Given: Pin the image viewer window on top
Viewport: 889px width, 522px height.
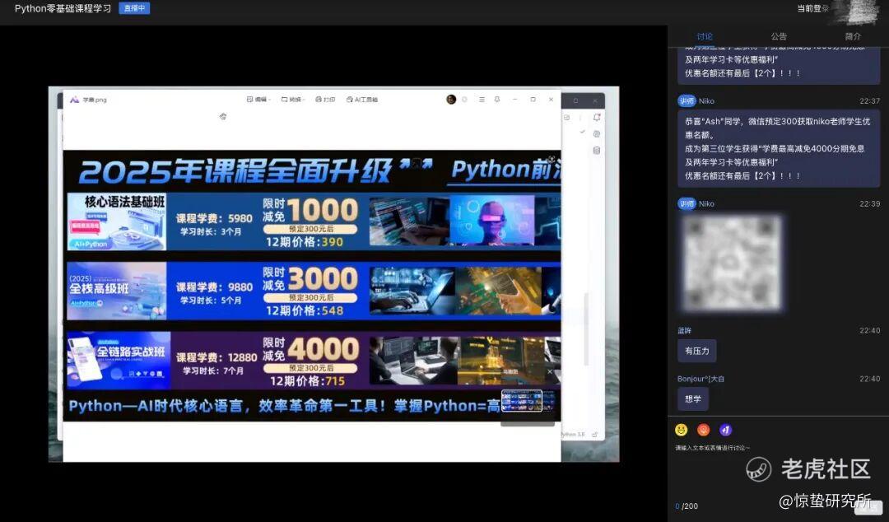Looking at the screenshot, I should pos(497,100).
